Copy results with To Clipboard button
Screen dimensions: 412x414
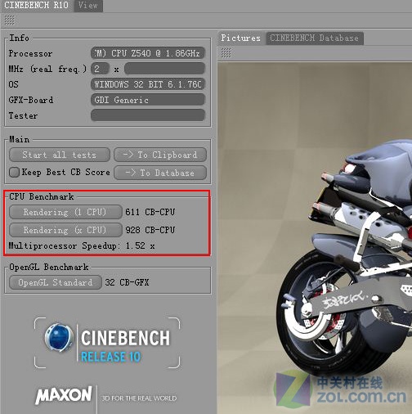[160, 155]
